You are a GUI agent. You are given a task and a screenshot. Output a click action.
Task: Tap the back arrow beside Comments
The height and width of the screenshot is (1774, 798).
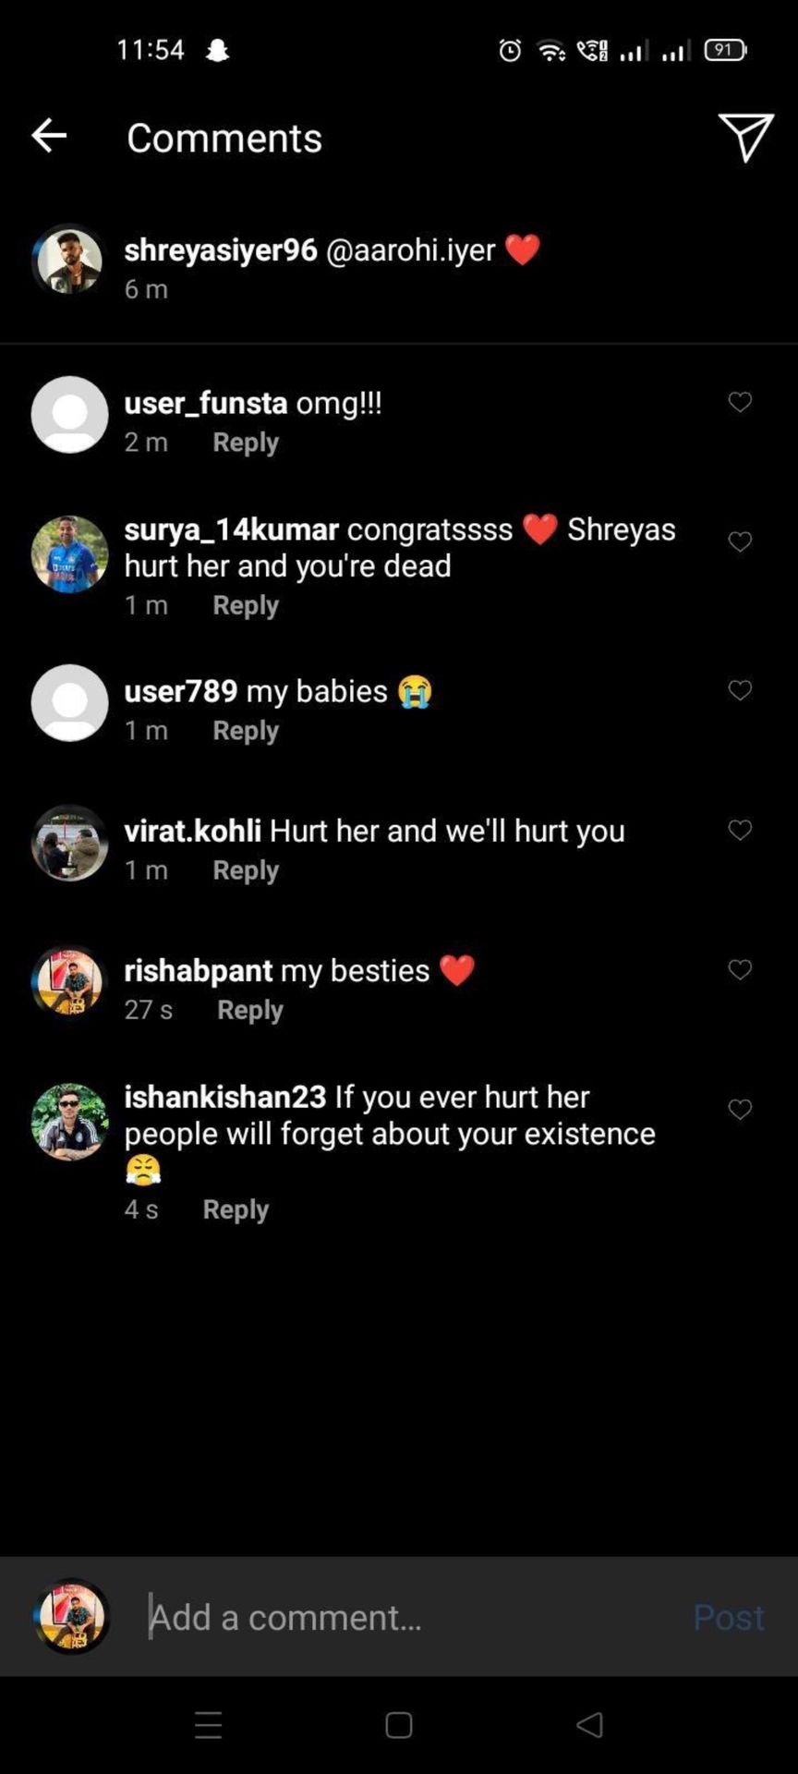(x=49, y=136)
